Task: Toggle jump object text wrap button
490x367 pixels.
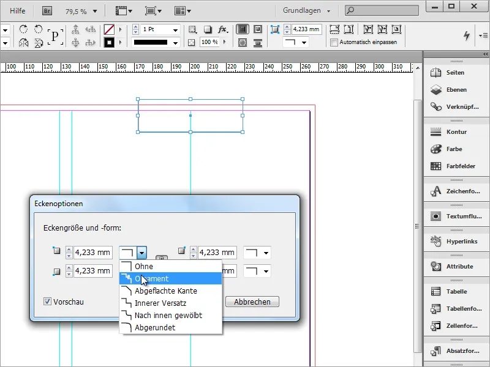Action: pyautogui.click(x=258, y=42)
